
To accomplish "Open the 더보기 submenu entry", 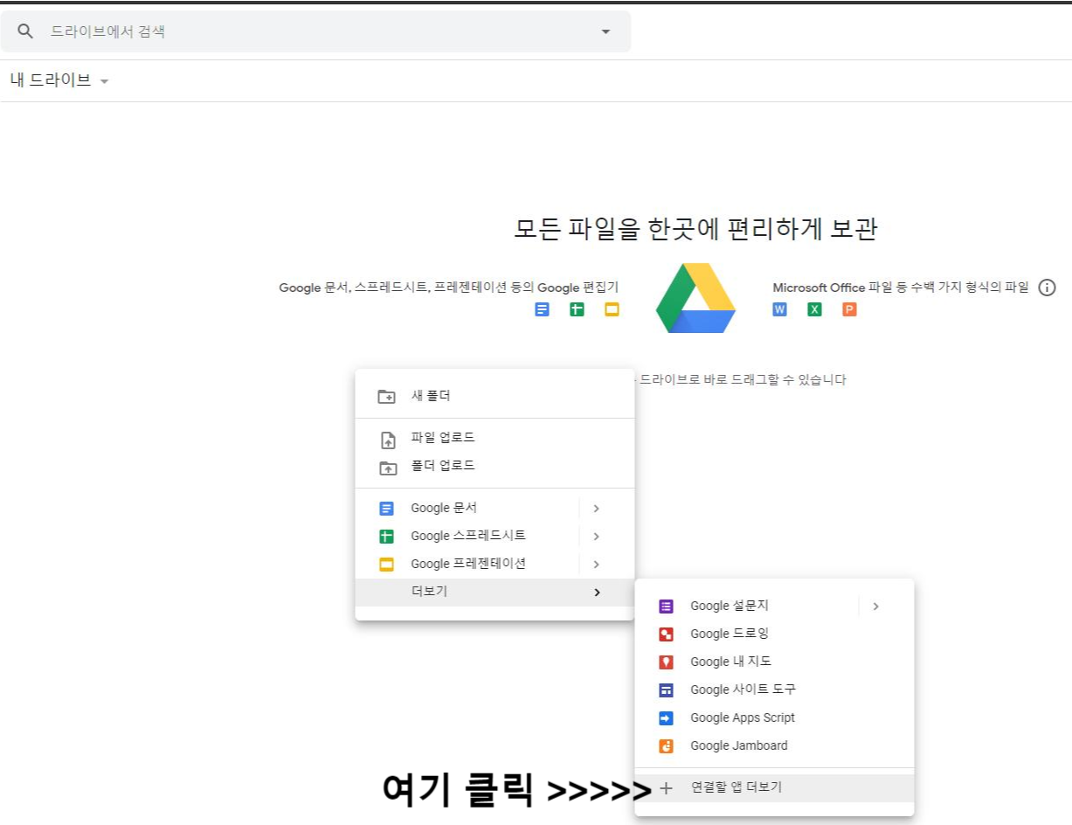I will [495, 592].
